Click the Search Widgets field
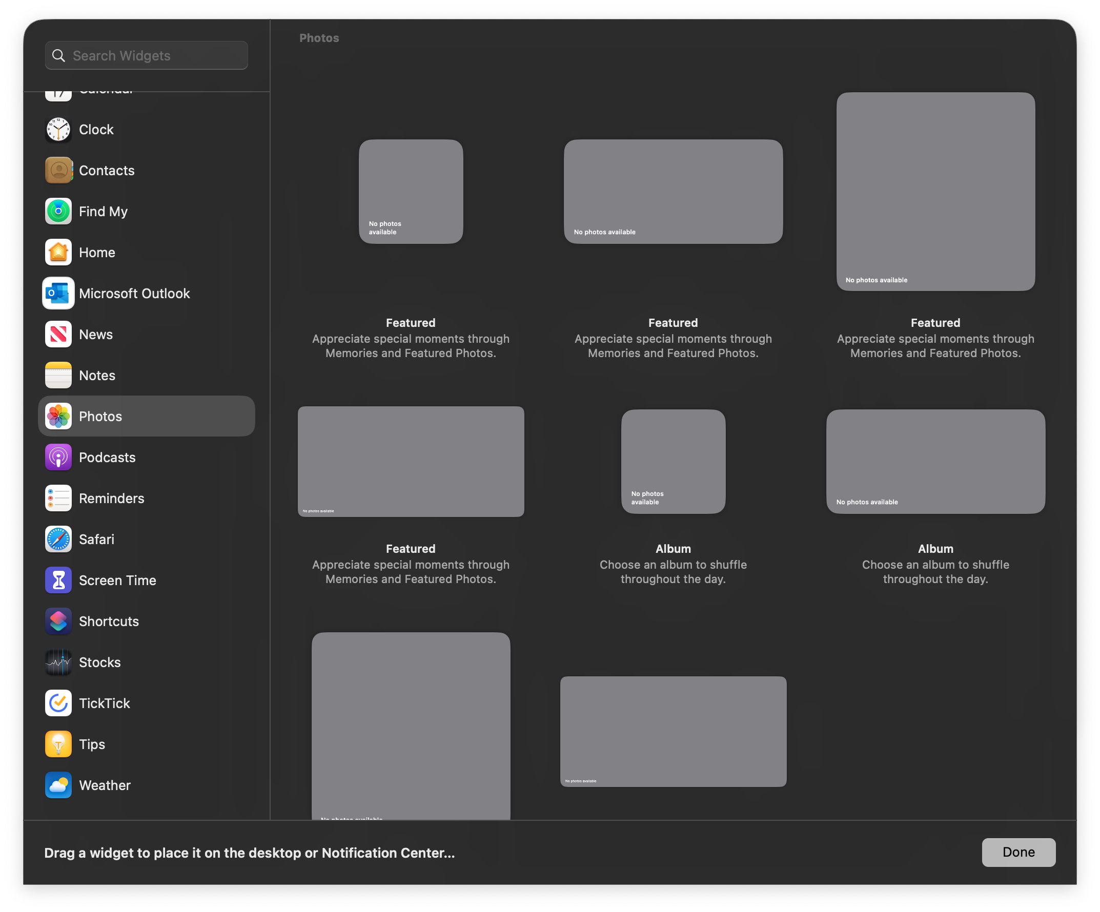1100x912 pixels. click(x=146, y=55)
